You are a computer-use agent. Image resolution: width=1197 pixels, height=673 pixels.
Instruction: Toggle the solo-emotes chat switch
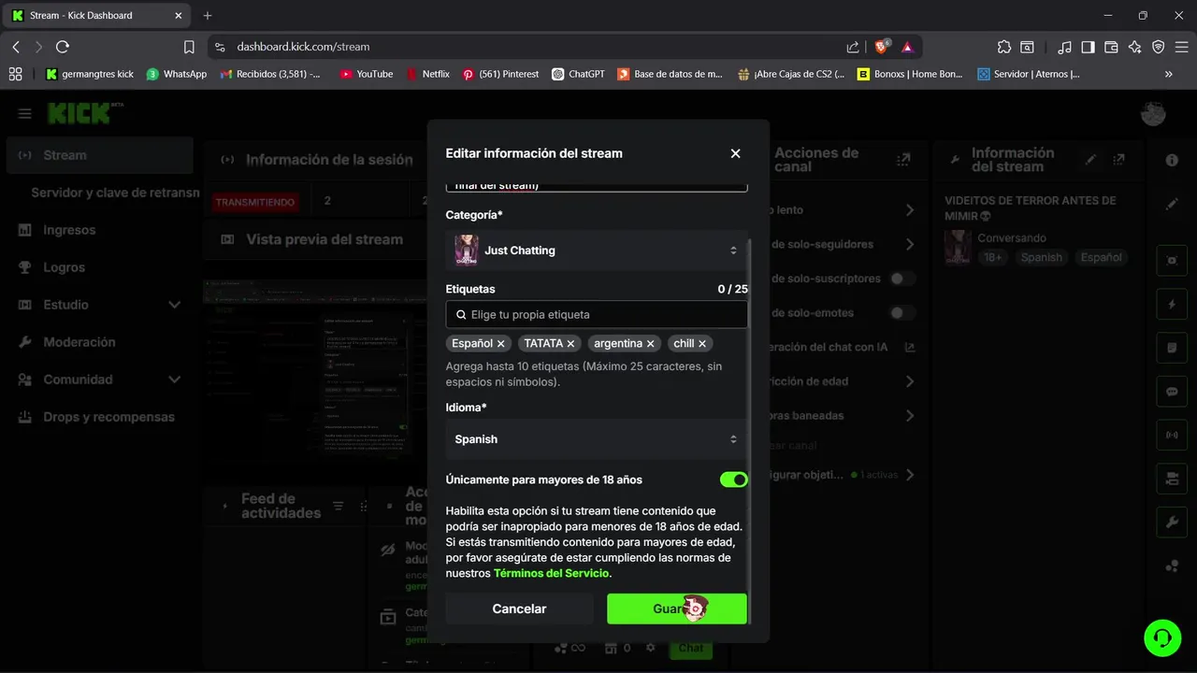pos(902,313)
